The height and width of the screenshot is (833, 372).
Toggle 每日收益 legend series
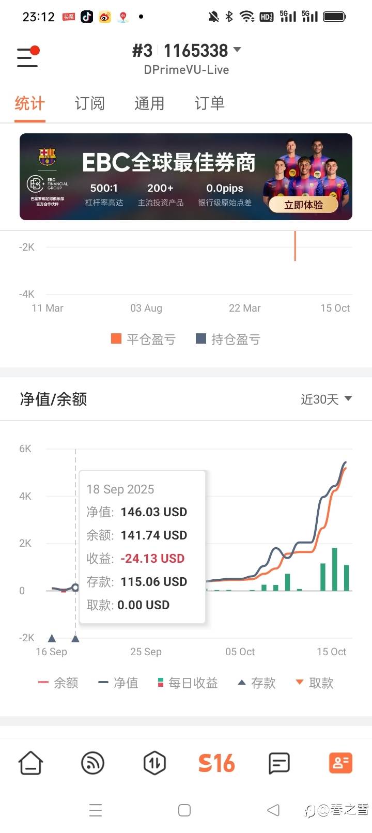188,683
